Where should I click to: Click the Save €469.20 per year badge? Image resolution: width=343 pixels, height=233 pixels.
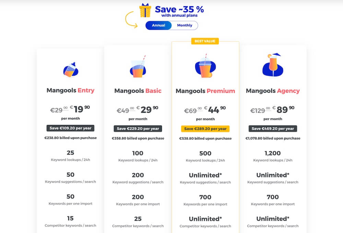[x=273, y=128]
